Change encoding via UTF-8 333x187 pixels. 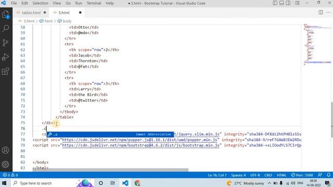[255, 175]
